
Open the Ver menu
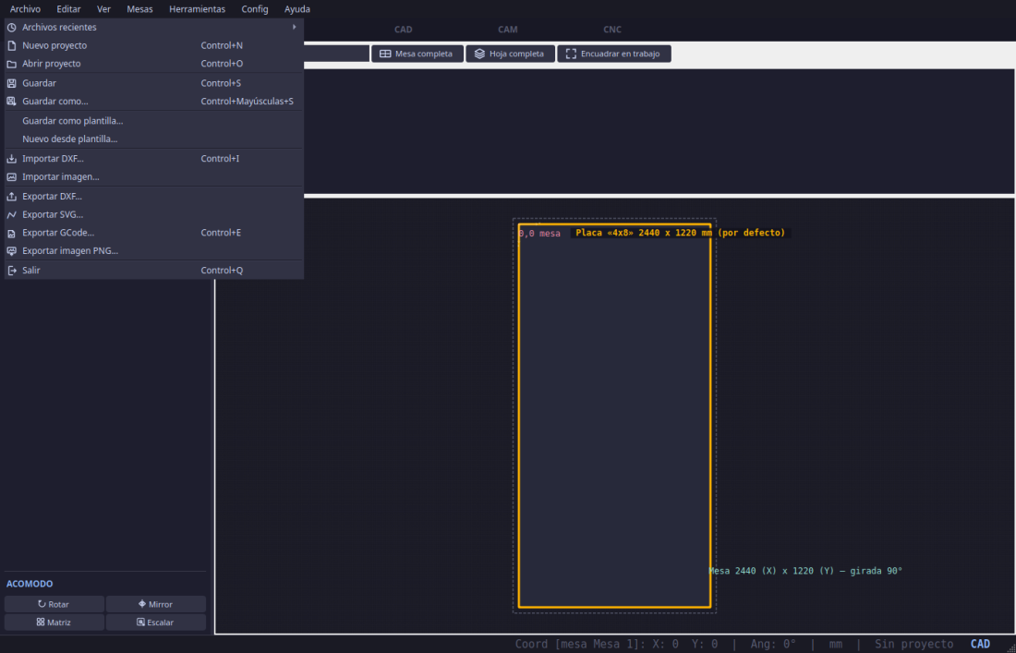click(x=103, y=9)
